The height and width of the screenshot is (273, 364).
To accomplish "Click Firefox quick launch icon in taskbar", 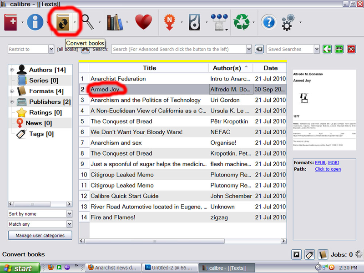I will coord(51,268).
